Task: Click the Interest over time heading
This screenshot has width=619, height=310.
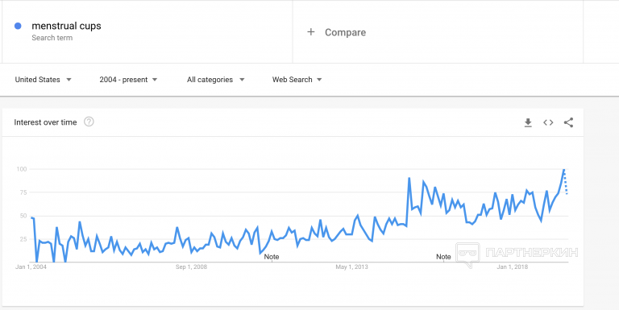Action: click(x=45, y=122)
